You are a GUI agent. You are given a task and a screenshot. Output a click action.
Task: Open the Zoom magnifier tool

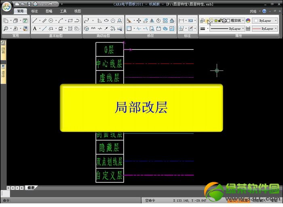[x=6, y=29]
